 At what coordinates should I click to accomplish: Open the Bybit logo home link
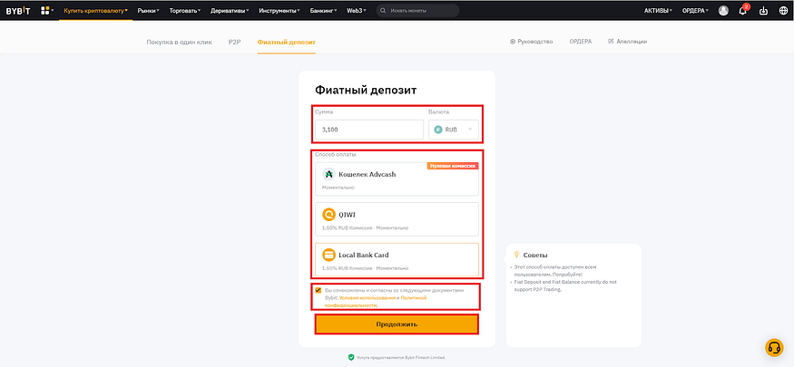18,11
